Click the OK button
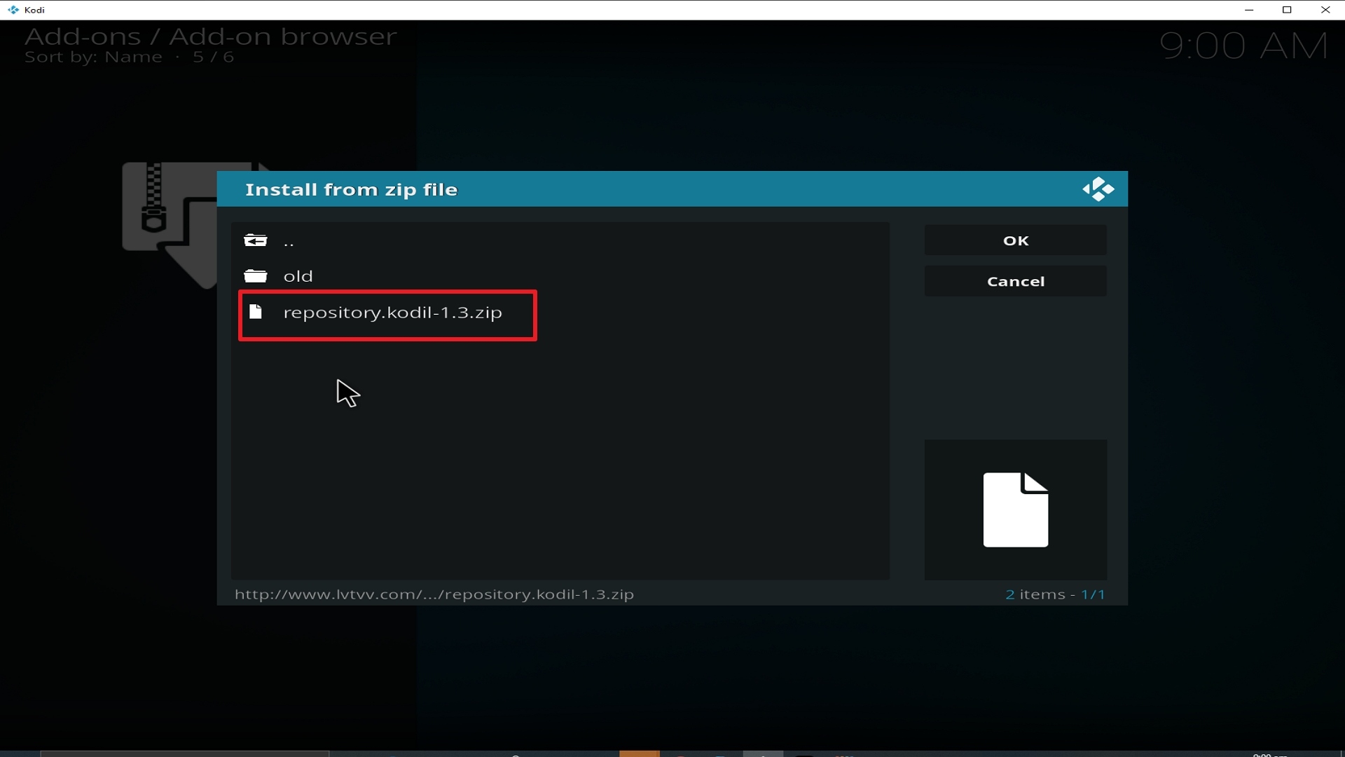The height and width of the screenshot is (757, 1345). (x=1016, y=240)
